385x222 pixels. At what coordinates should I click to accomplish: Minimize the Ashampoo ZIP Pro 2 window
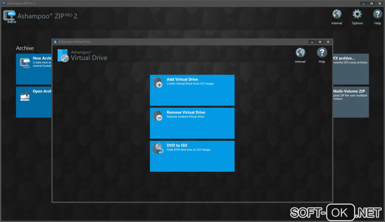(363, 3)
